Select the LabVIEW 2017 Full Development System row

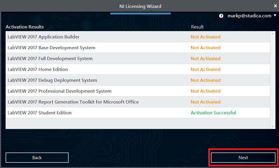coord(138,58)
